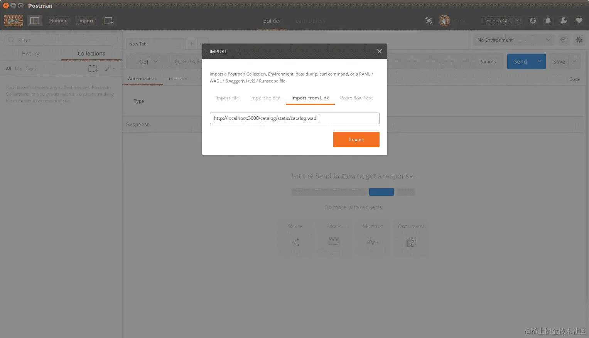Open the Authorization request tab
589x338 pixels.
pos(142,79)
